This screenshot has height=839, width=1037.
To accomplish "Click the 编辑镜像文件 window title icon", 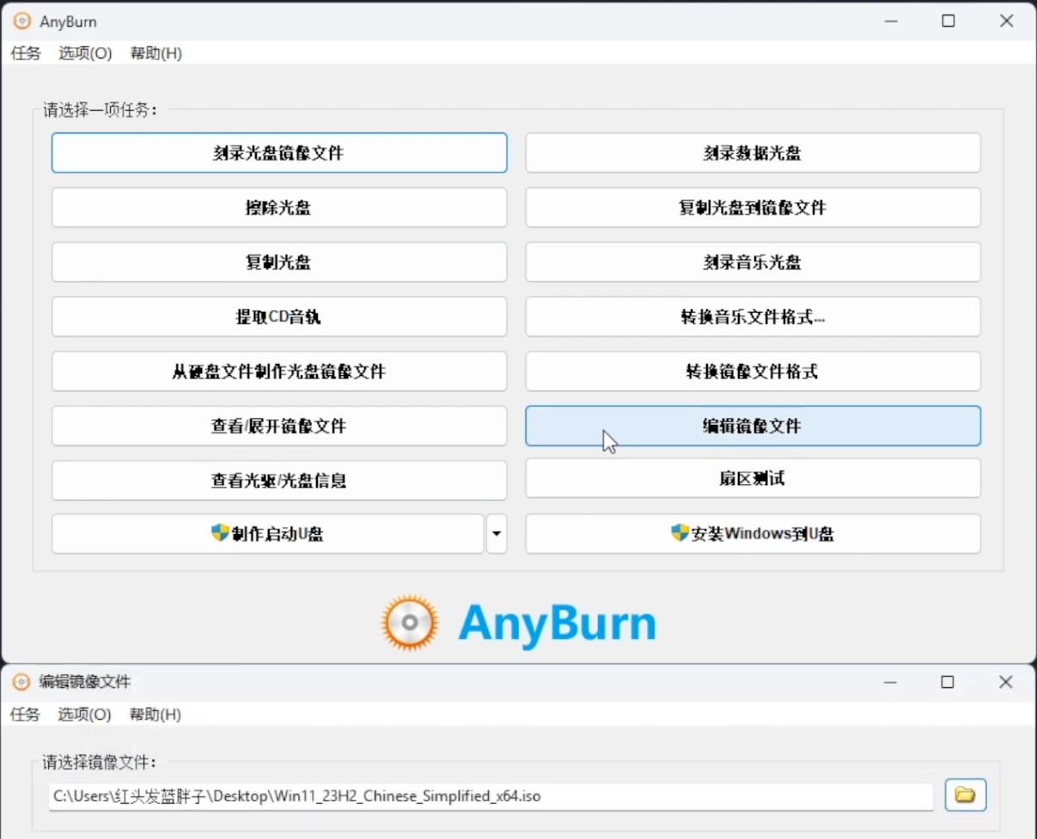I will coord(21,682).
